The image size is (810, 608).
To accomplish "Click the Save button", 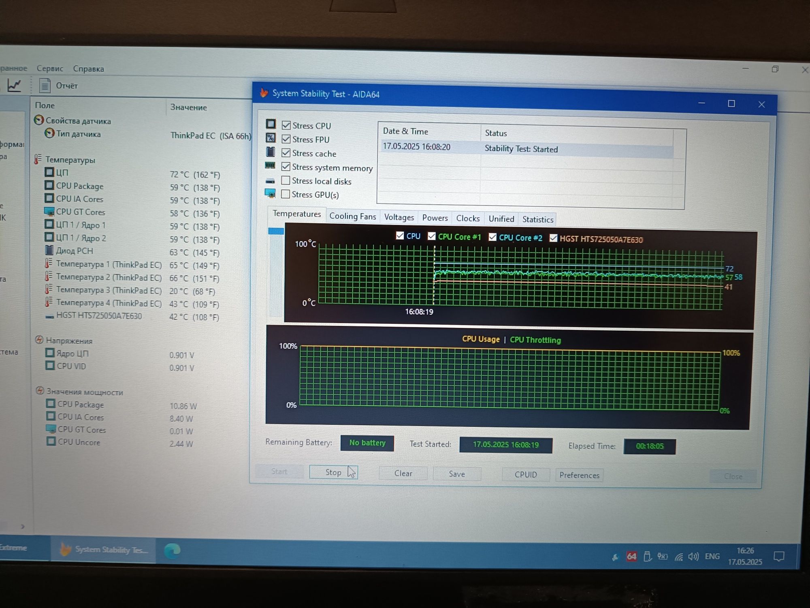I will pos(457,474).
